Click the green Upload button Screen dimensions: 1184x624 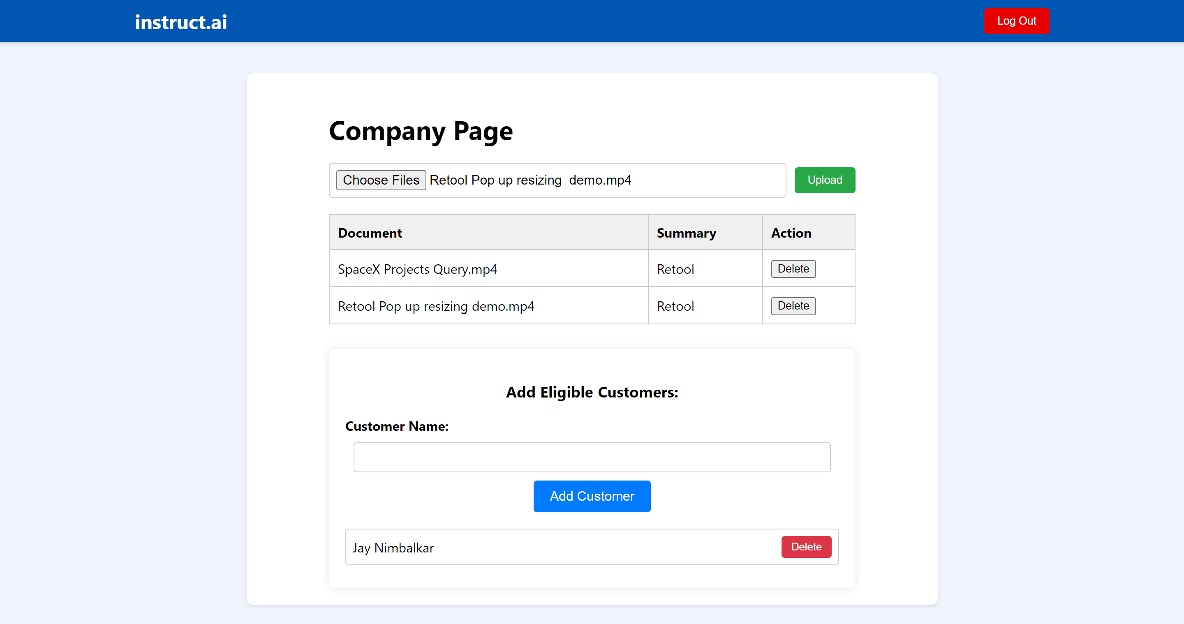click(825, 180)
